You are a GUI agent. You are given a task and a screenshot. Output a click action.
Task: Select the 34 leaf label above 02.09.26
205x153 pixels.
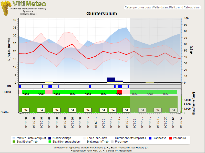point(26,110)
